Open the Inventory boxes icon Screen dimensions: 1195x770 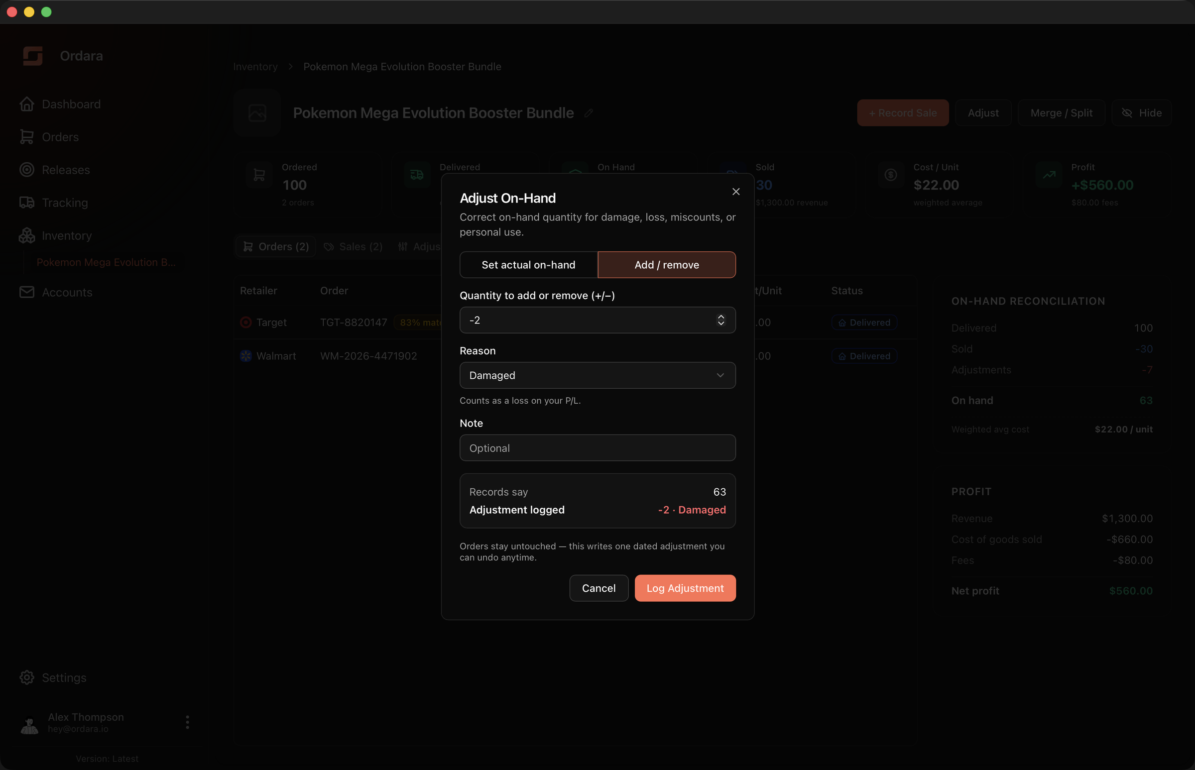[27, 235]
